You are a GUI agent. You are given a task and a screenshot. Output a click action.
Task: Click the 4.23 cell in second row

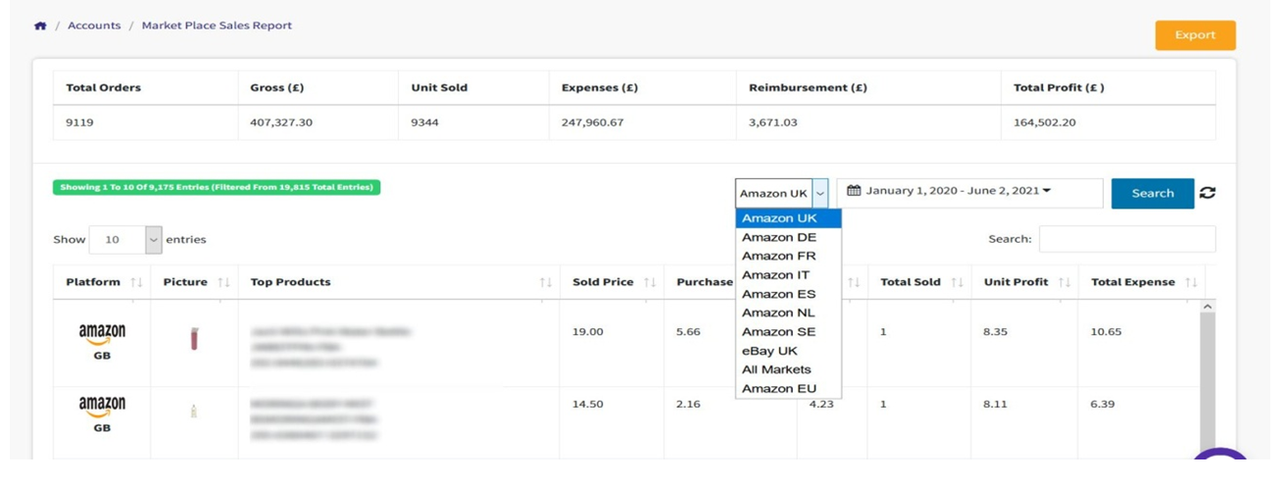(821, 404)
